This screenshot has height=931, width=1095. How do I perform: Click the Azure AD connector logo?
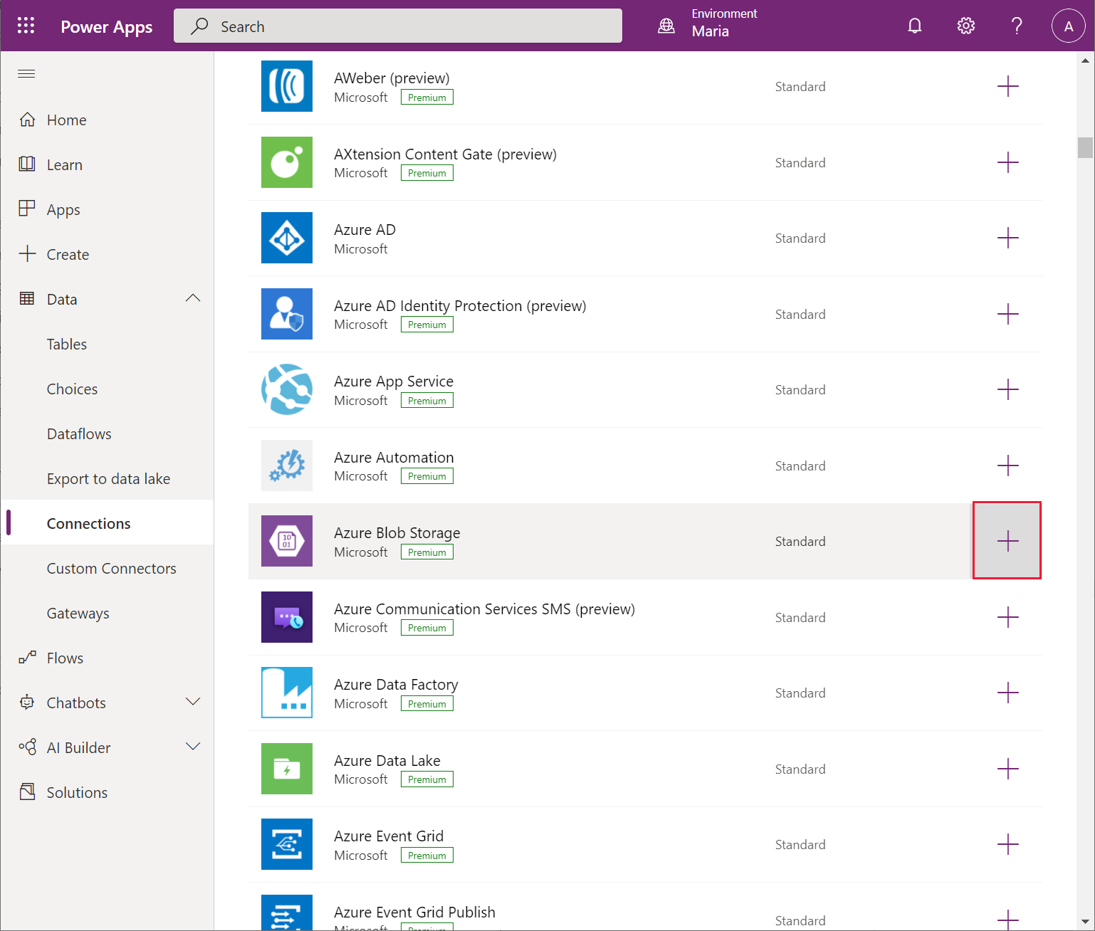coord(287,238)
